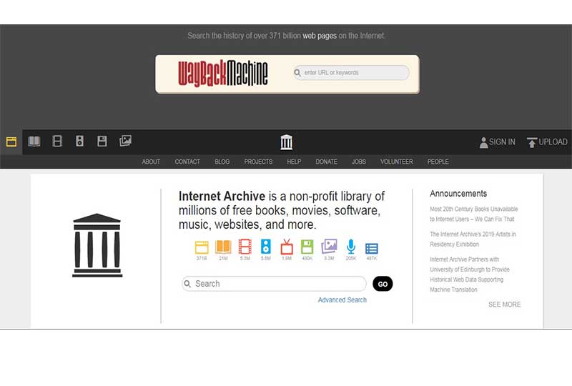Image resolution: width=572 pixels, height=386 pixels.
Task: Click the large Internet Archive building logo
Action: tap(97, 245)
